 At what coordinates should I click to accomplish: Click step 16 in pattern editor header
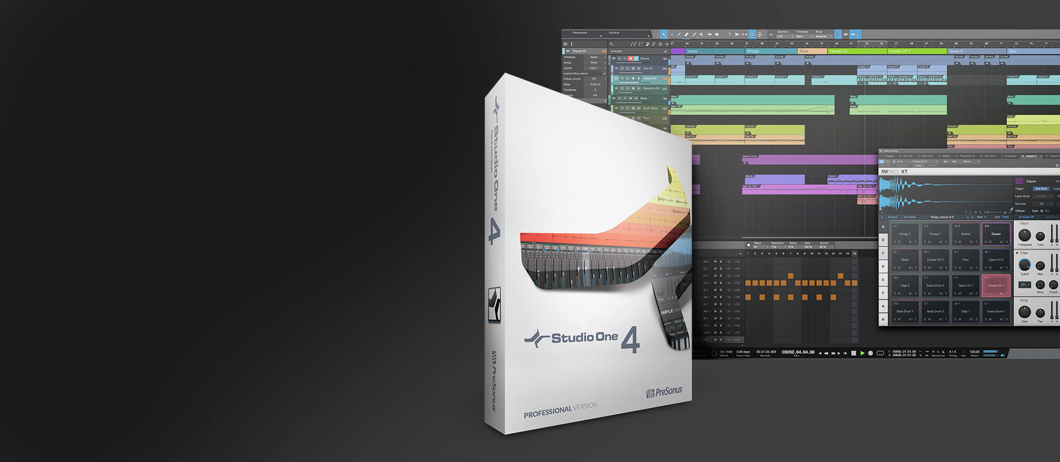854,253
